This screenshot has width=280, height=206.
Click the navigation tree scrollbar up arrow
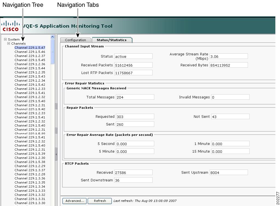coord(53,37)
